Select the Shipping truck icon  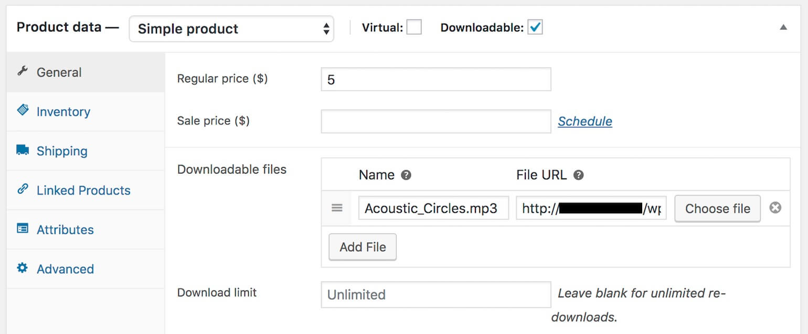tap(23, 150)
